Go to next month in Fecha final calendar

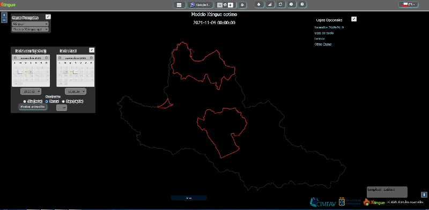point(91,58)
